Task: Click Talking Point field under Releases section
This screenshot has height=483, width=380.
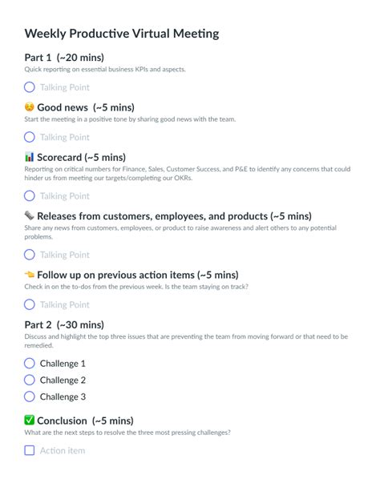Action: tap(65, 255)
